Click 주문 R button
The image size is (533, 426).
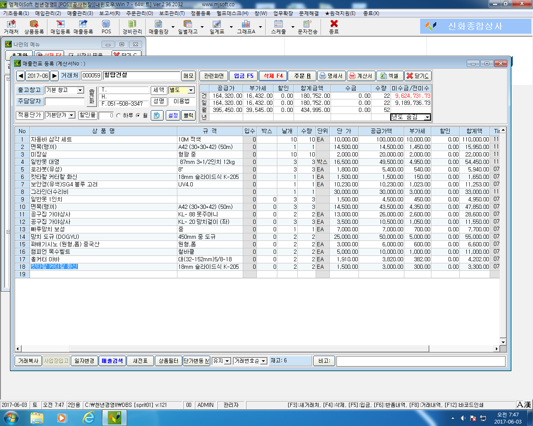click(x=302, y=76)
